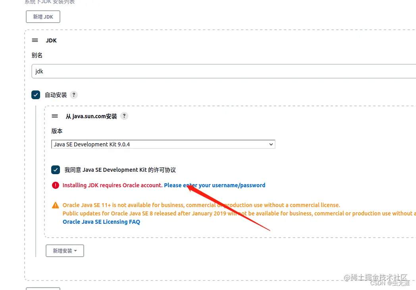The image size is (416, 290).
Task: Click the 新增 JDK button
Action: pos(43,17)
